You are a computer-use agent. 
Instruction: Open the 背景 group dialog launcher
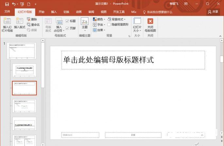129,36
